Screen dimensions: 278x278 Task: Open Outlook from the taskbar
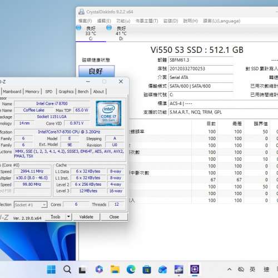point(162,269)
